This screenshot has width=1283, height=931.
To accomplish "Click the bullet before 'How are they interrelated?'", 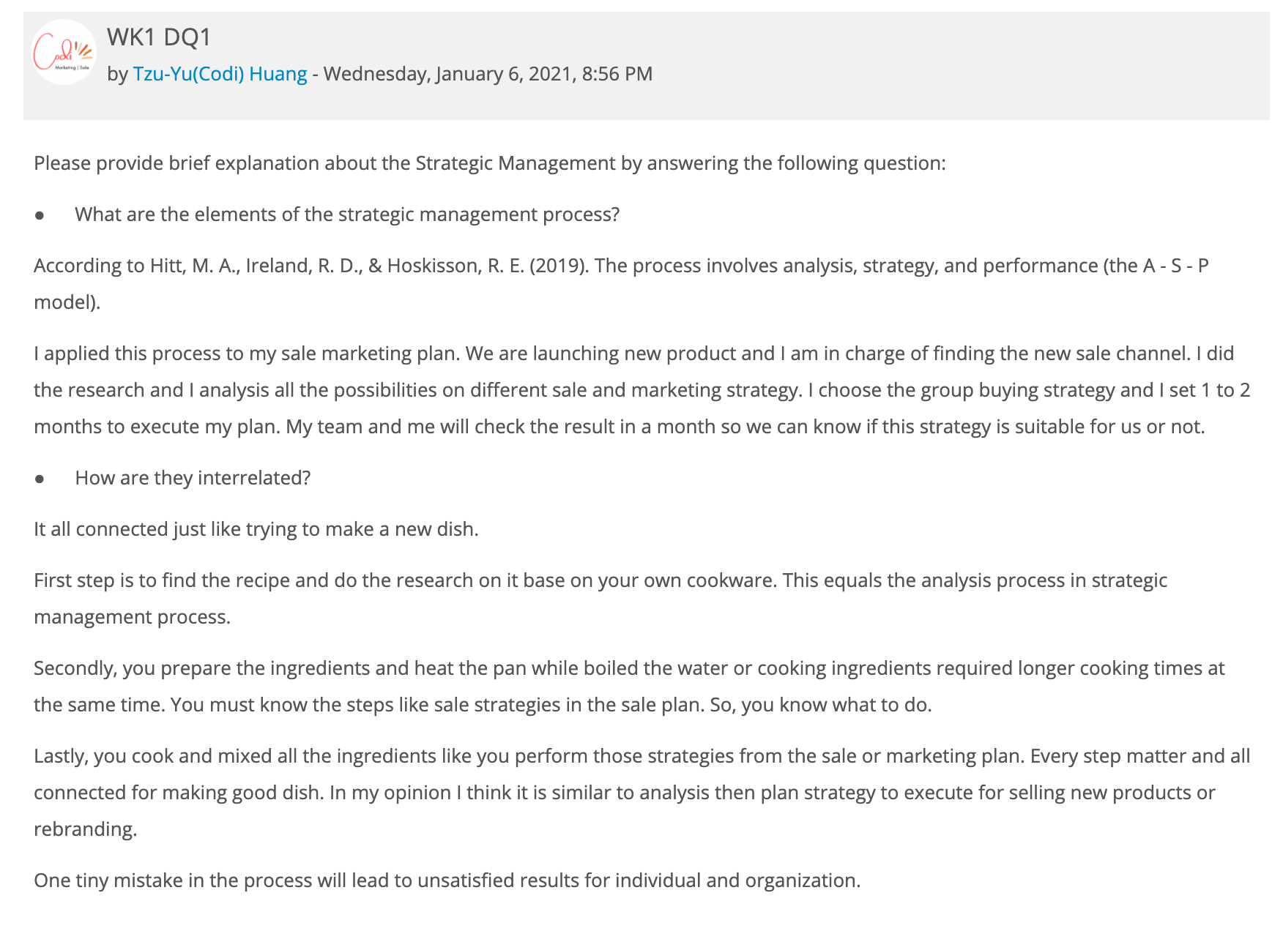I will pyautogui.click(x=40, y=479).
